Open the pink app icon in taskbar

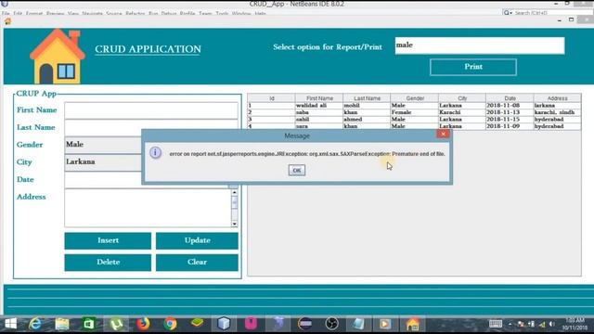point(251,324)
